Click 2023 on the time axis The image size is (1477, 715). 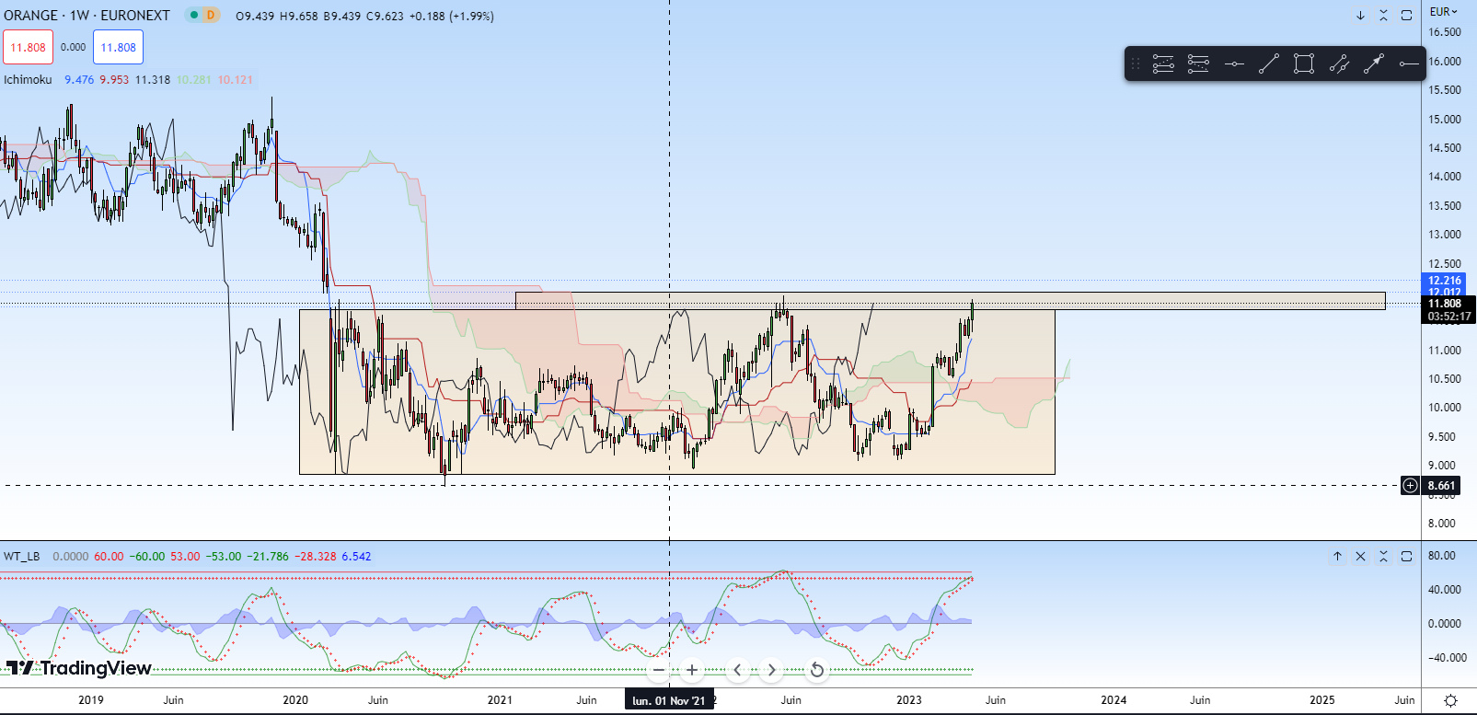(909, 700)
